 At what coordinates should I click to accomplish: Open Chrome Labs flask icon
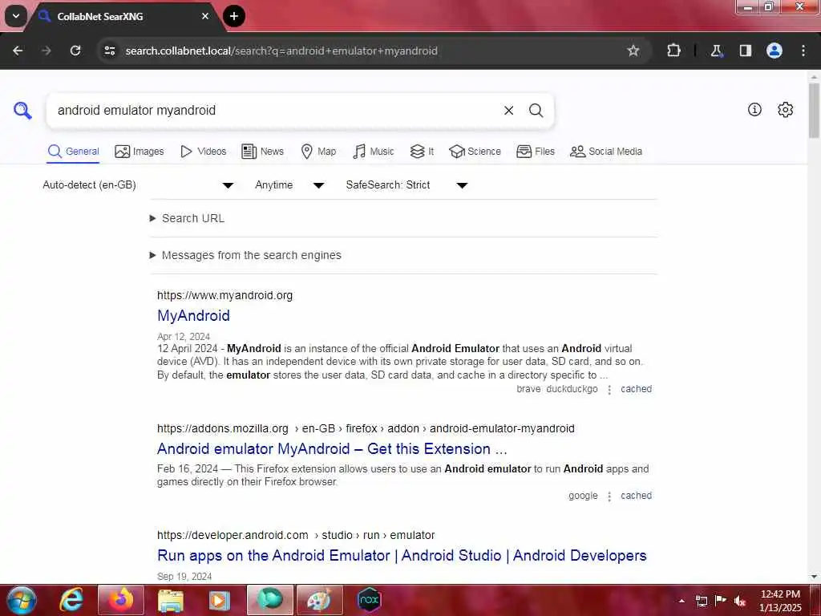tap(716, 51)
